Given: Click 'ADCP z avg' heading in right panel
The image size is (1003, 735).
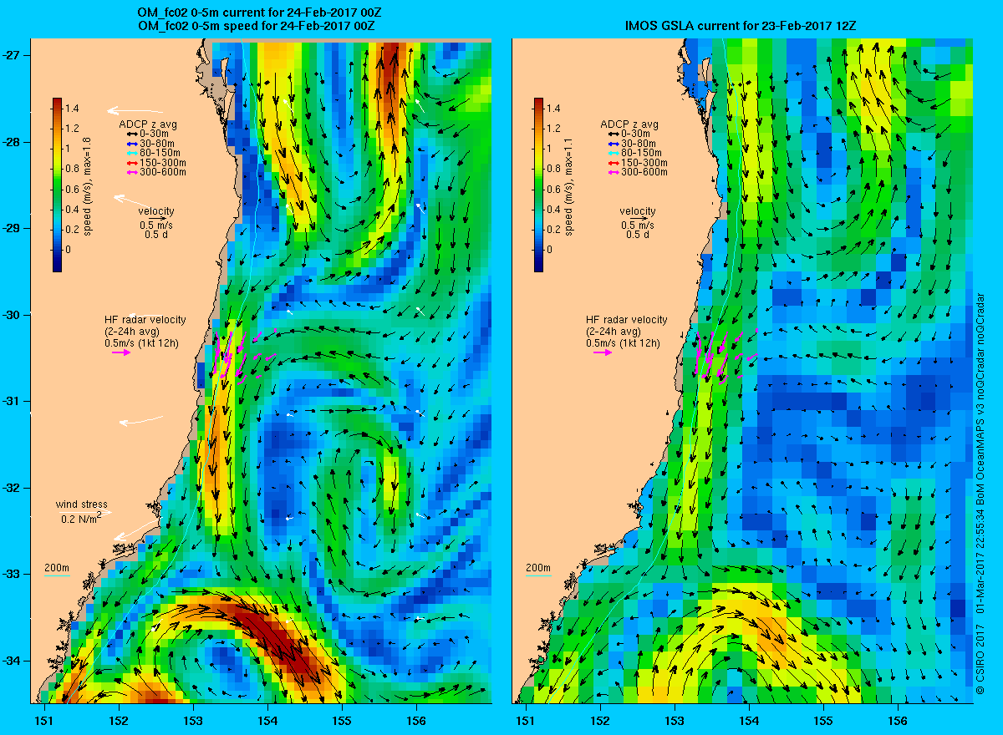Looking at the screenshot, I should (x=629, y=124).
